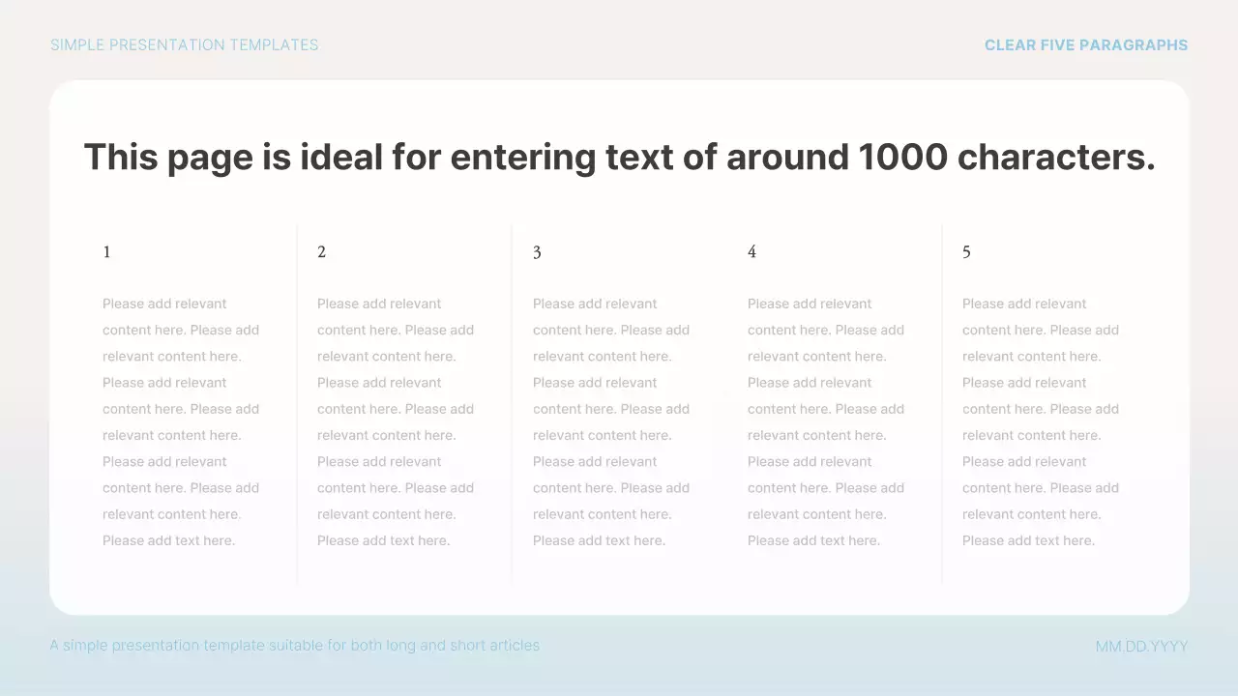Click the CLEAR FIVE PARAGRAPHS header label
Image resolution: width=1238 pixels, height=696 pixels.
(x=1086, y=44)
